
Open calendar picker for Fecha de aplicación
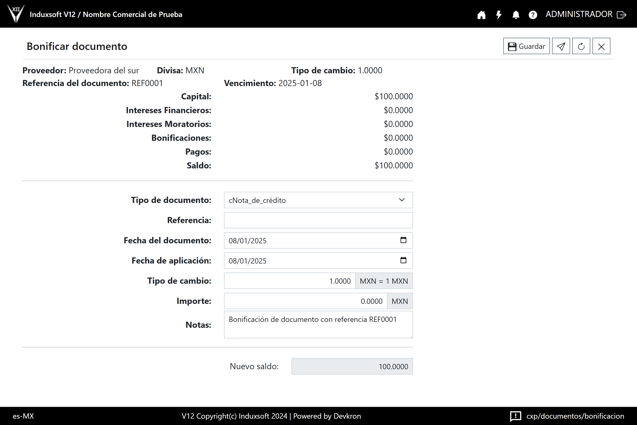click(403, 261)
